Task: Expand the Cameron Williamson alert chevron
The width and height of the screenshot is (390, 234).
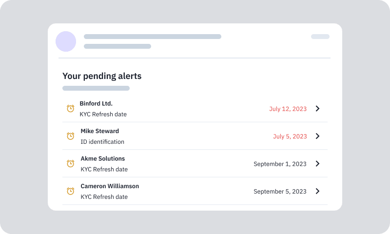Action: click(317, 191)
